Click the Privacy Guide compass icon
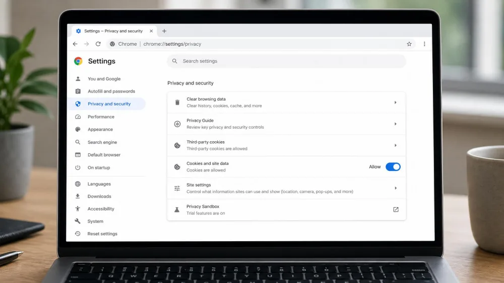Screen dimensions: 504x283 (x=177, y=124)
